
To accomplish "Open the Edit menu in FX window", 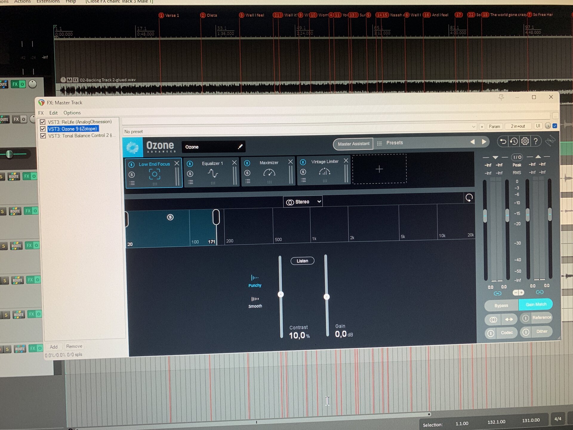I will click(x=53, y=113).
